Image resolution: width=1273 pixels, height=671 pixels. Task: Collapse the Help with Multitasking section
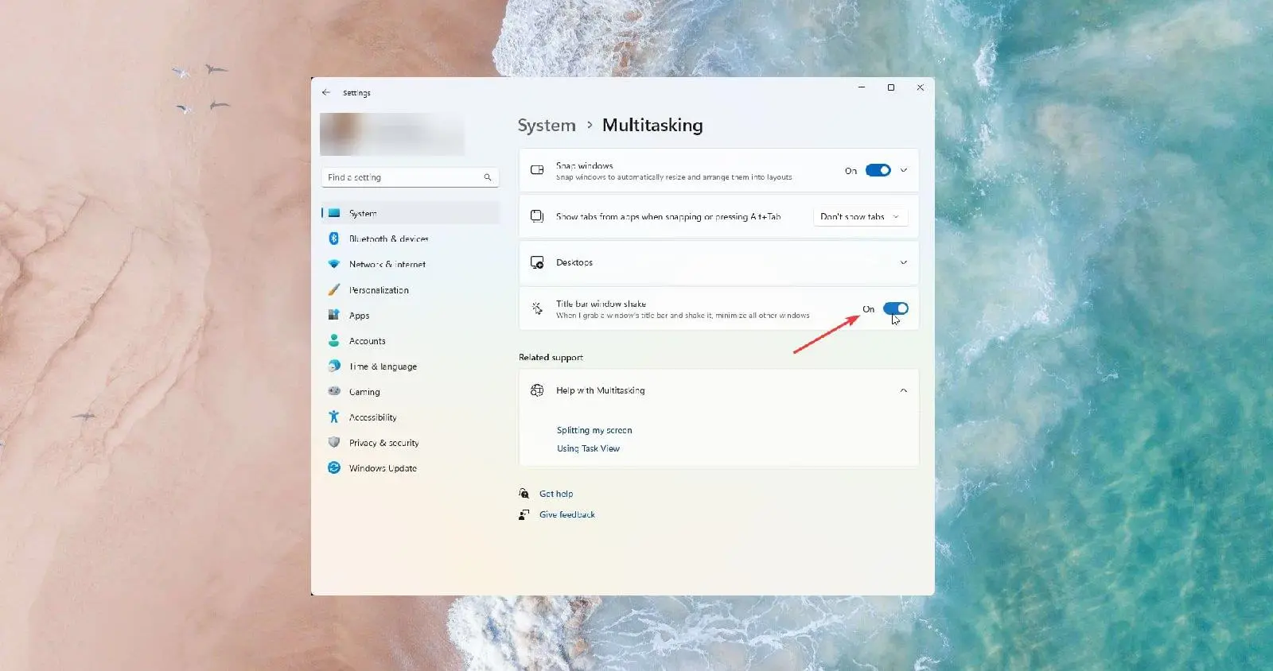tap(904, 390)
